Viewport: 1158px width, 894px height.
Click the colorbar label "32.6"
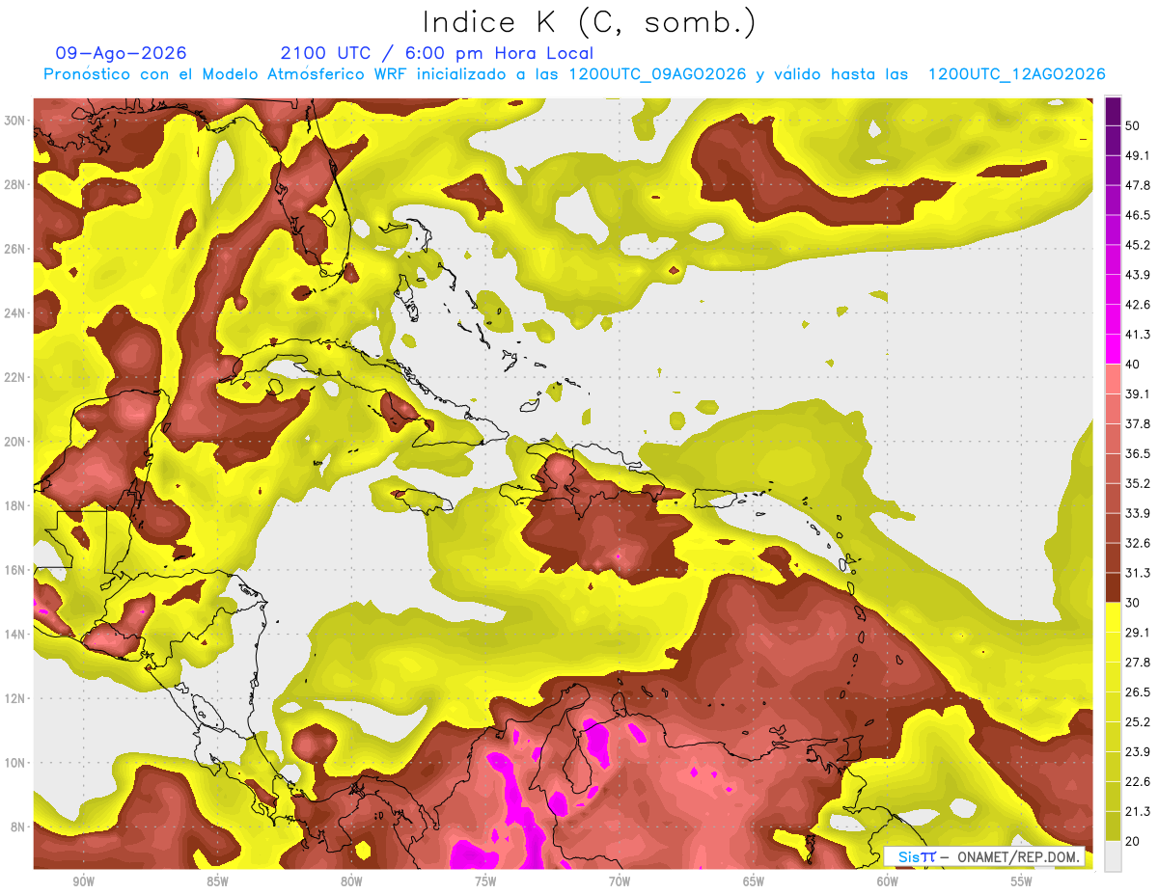click(x=1137, y=543)
